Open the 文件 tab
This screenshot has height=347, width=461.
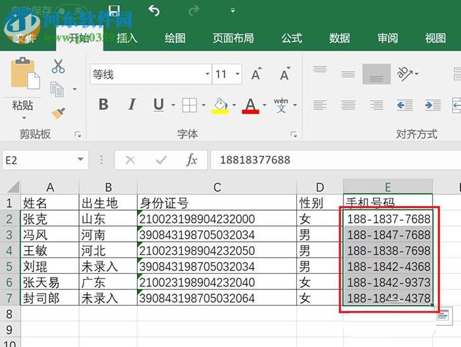[x=26, y=38]
